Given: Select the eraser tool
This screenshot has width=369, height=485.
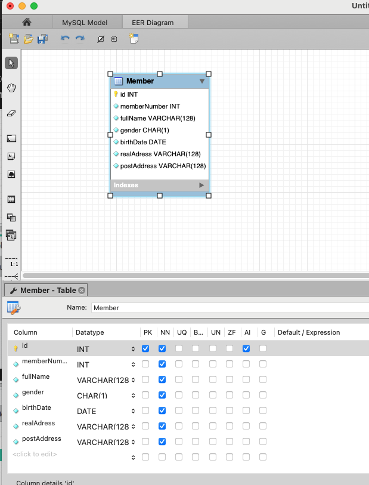Looking at the screenshot, I should (x=11, y=113).
